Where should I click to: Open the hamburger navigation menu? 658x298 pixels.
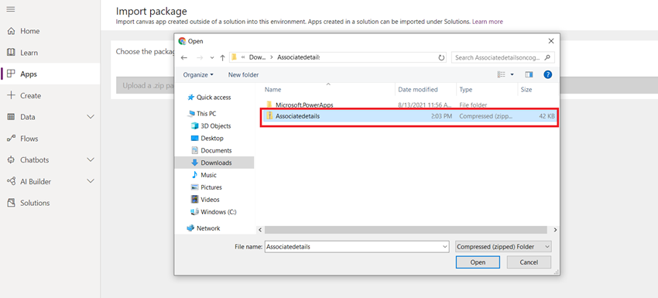coord(12,9)
